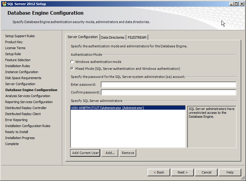Click Product Key step in sidebar
Image resolution: width=246 pixels, height=181 pixels.
14,42
